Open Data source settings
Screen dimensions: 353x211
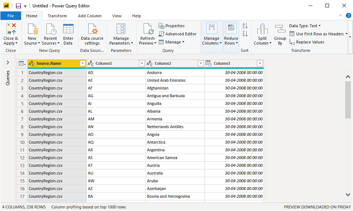point(92,29)
